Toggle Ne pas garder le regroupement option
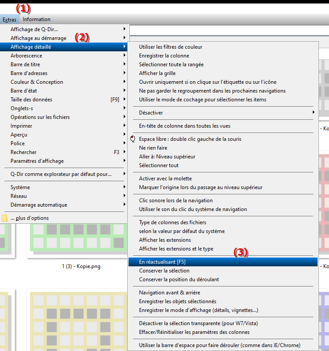The height and width of the screenshot is (351, 329). tap(223, 91)
